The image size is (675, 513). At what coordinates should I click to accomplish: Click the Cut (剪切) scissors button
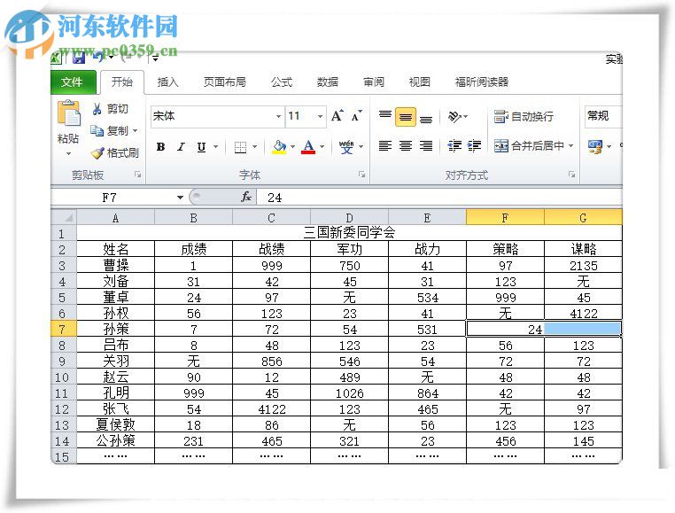110,109
